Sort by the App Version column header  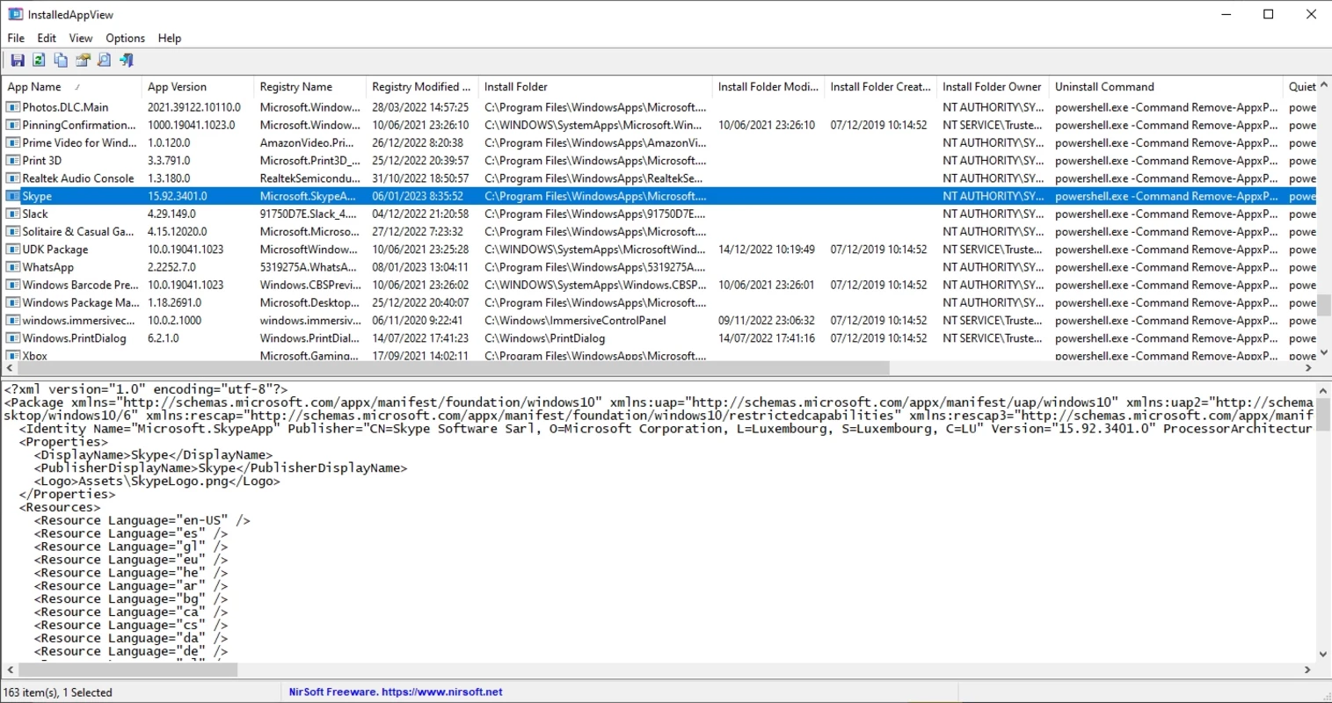(x=197, y=87)
